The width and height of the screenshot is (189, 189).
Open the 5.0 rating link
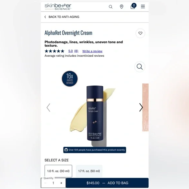[x=70, y=51]
